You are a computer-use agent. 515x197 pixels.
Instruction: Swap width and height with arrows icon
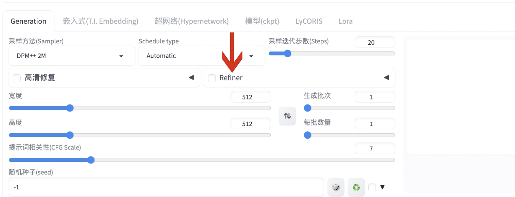tap(287, 116)
